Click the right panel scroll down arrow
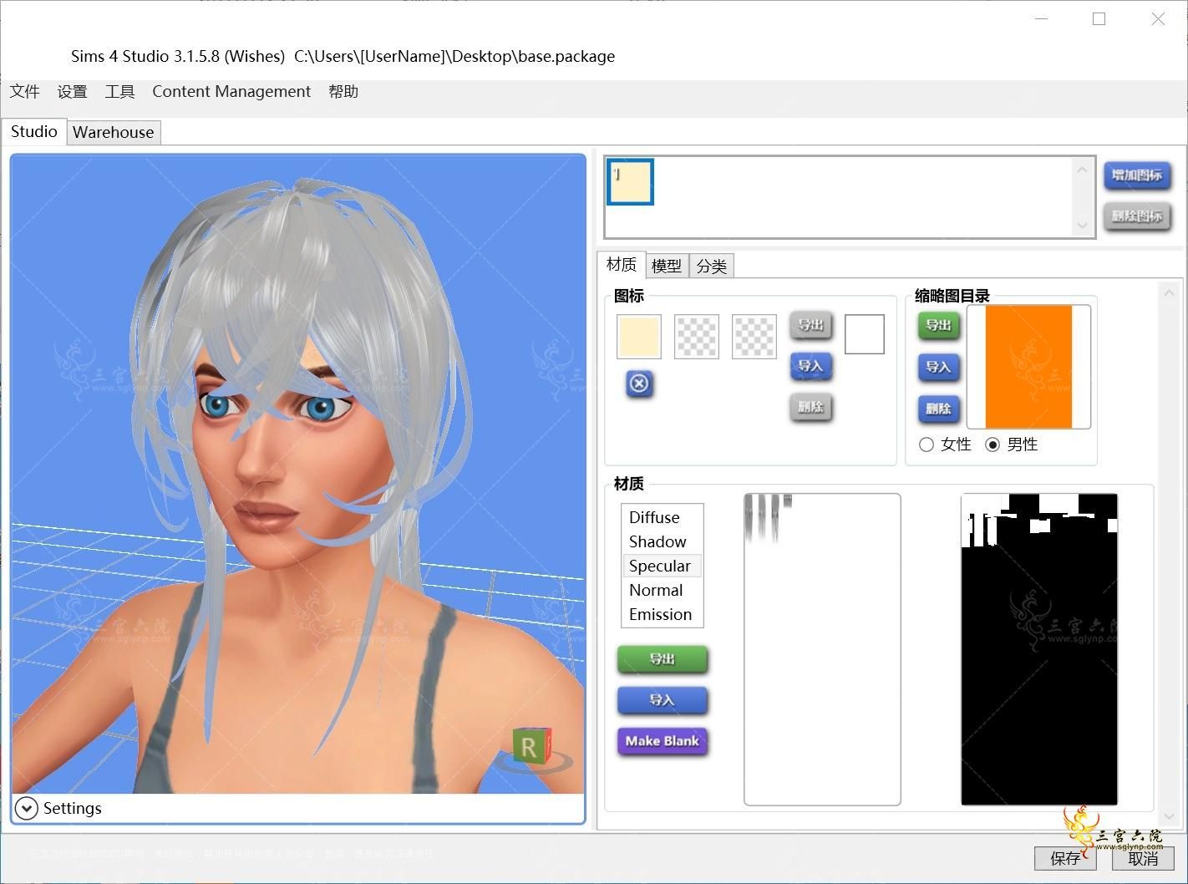 [x=1169, y=816]
